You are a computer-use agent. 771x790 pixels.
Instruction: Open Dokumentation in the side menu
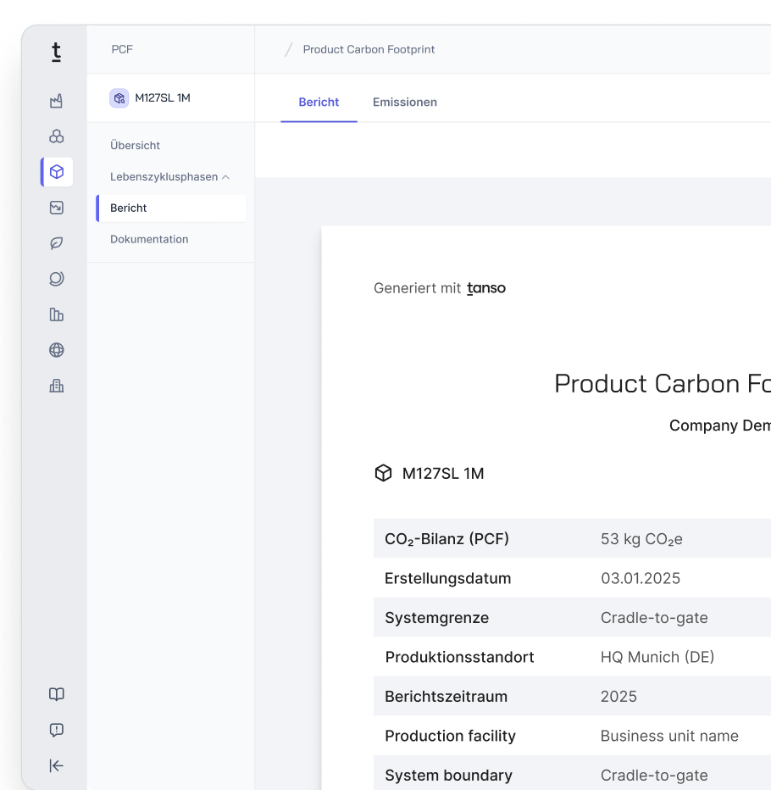click(149, 239)
